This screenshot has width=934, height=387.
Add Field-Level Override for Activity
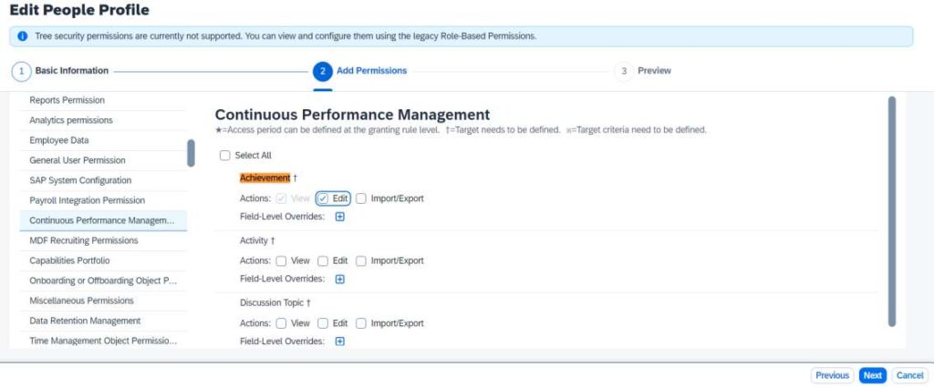coord(339,280)
